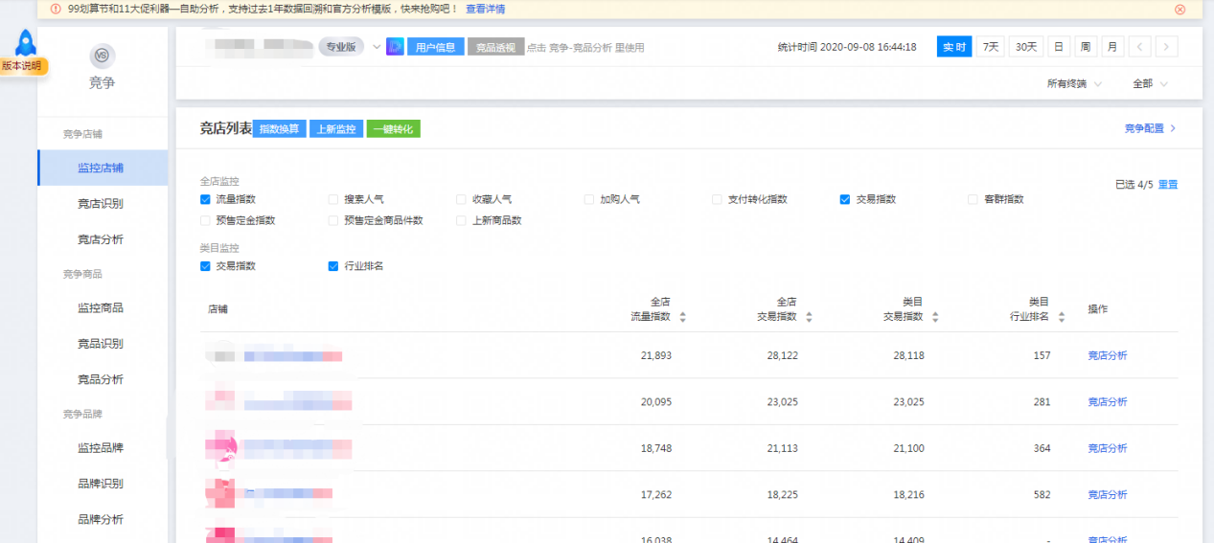Click the 上新监控 button
1214x543 pixels.
(x=336, y=128)
